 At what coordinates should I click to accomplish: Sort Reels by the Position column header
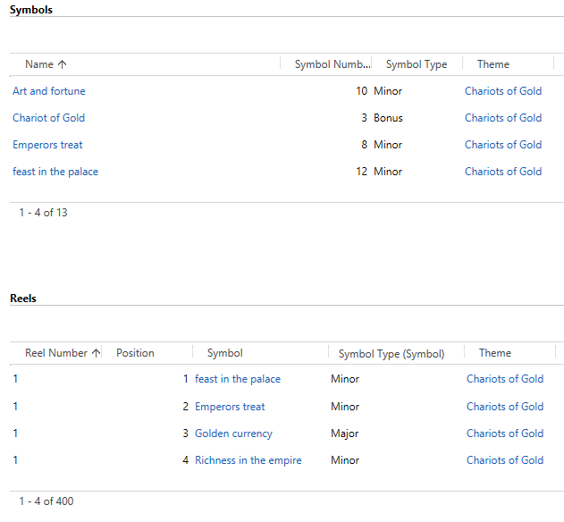135,353
